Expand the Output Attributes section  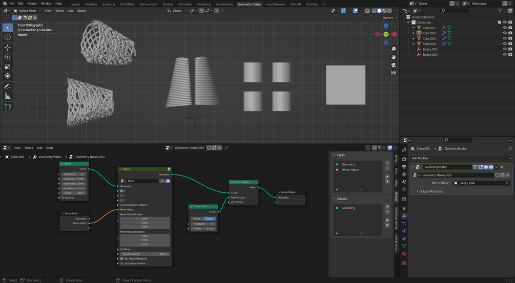click(x=430, y=191)
